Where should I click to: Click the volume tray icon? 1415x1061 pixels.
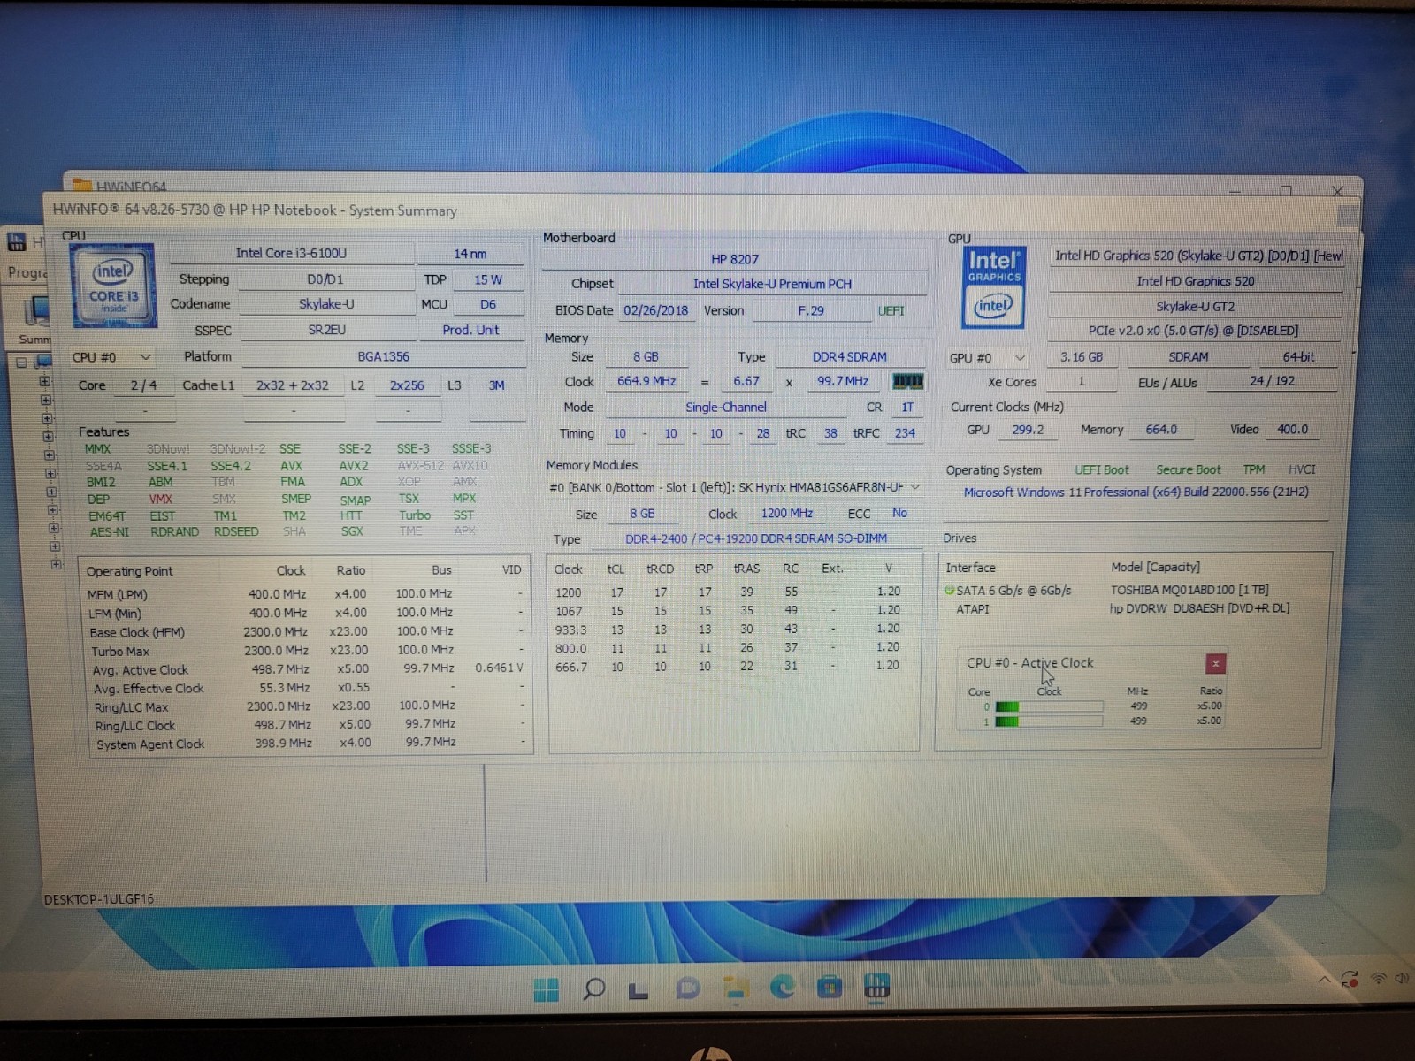pyautogui.click(x=1402, y=978)
